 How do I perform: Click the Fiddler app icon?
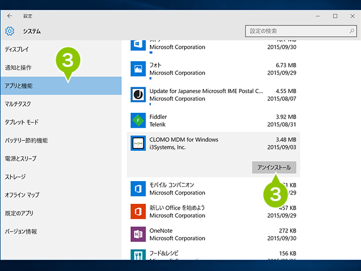138,120
